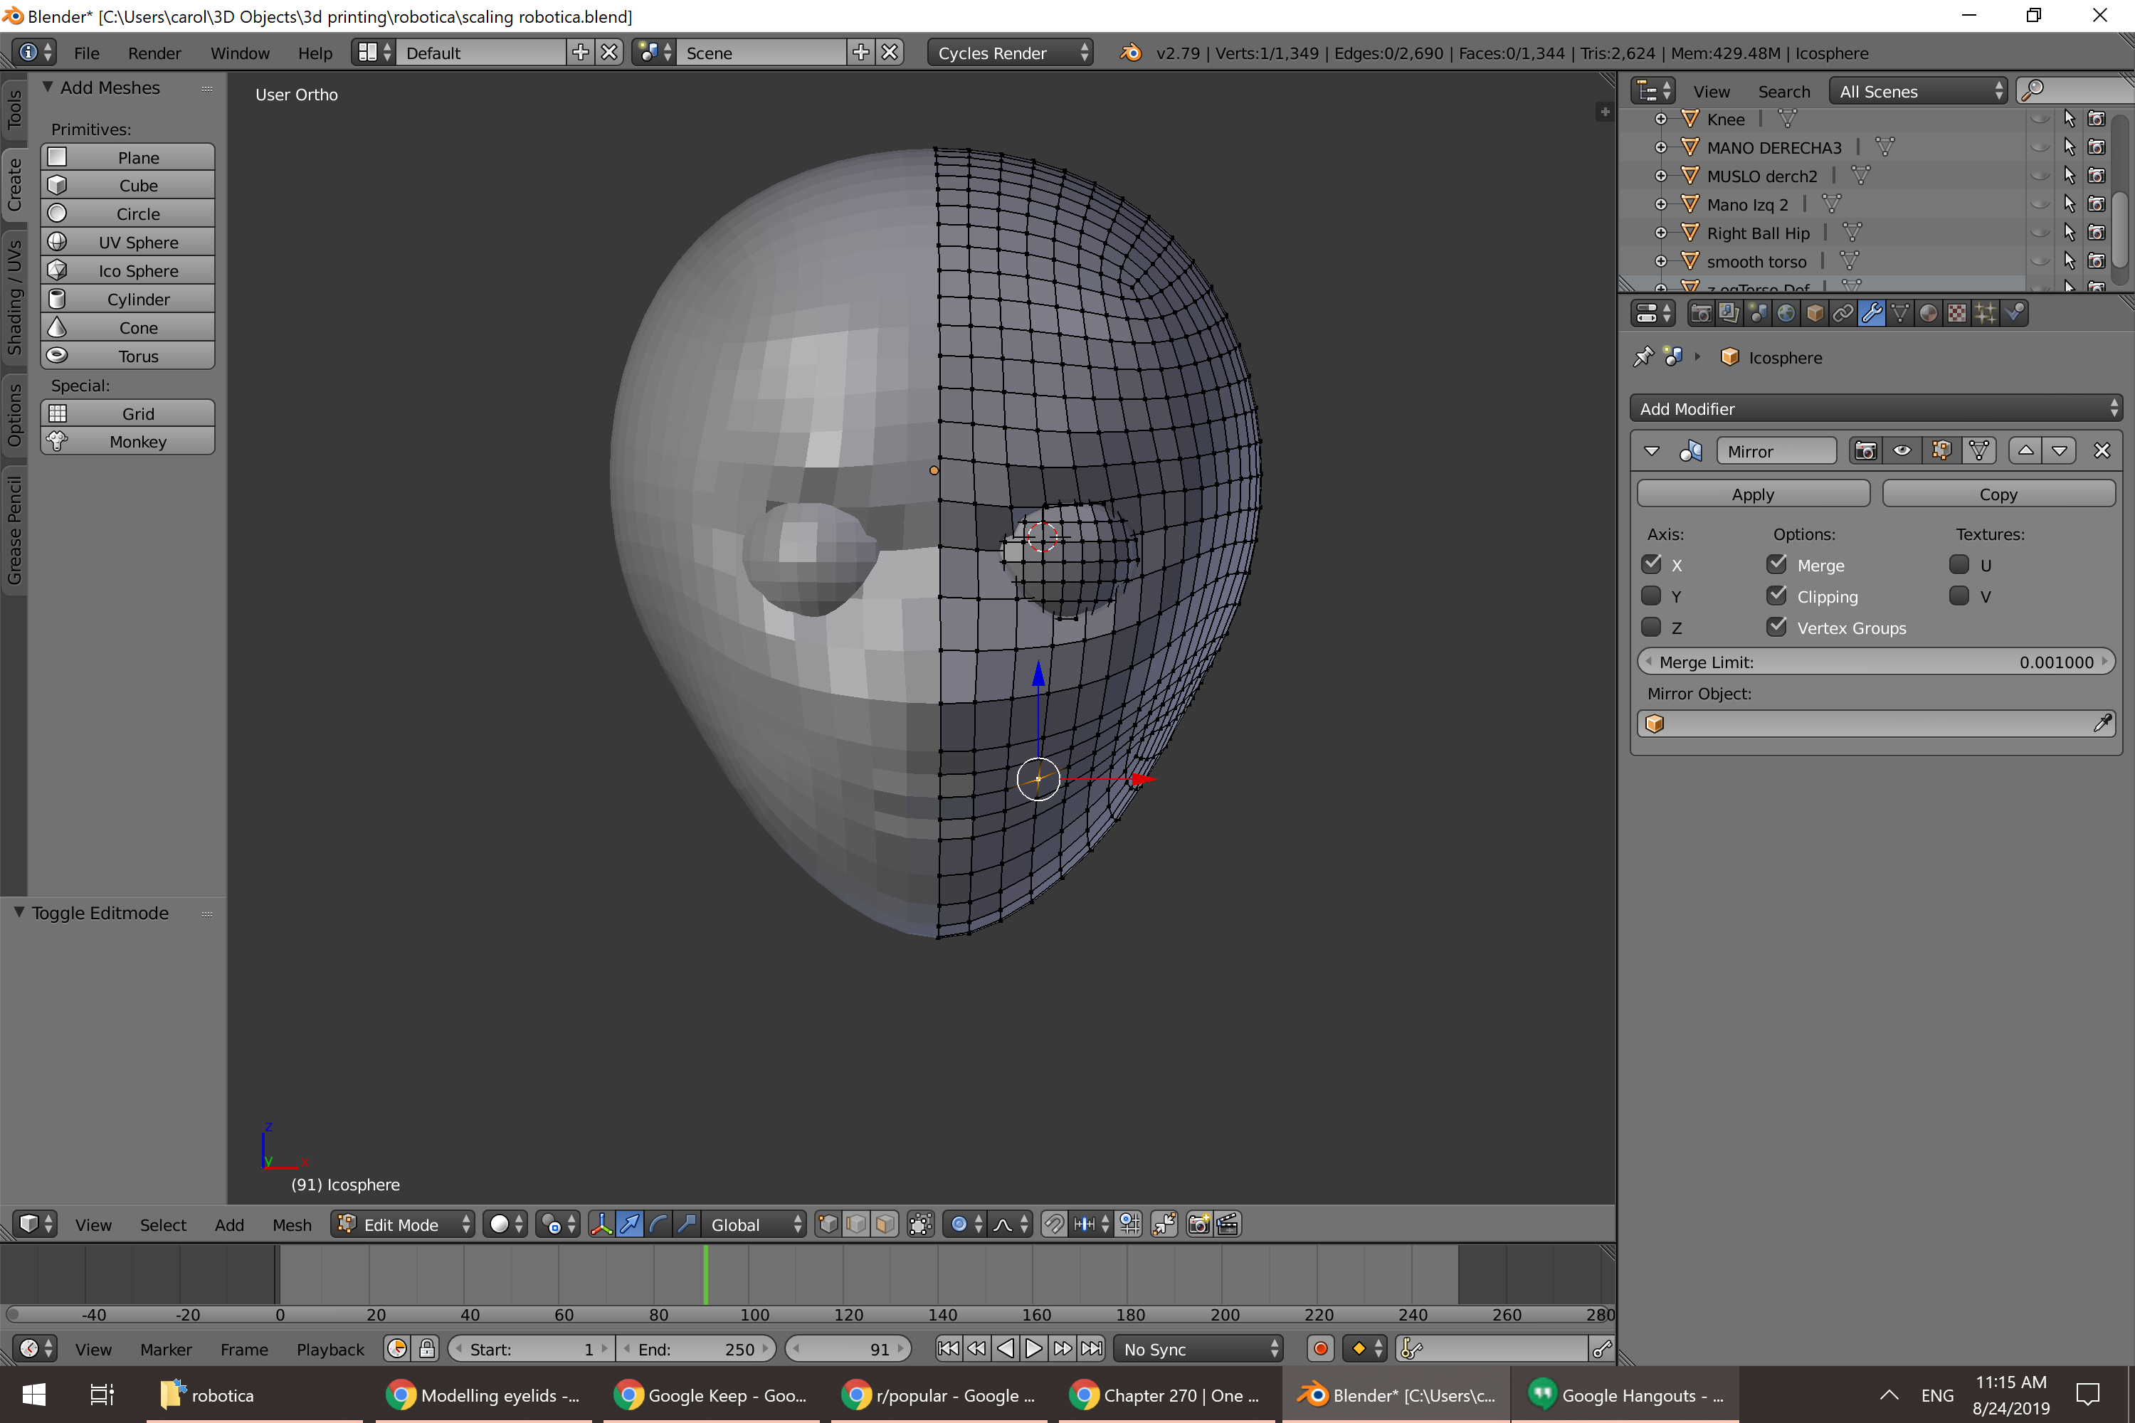The height and width of the screenshot is (1423, 2135).
Task: Open the Add Modifier dropdown
Action: (x=1876, y=408)
